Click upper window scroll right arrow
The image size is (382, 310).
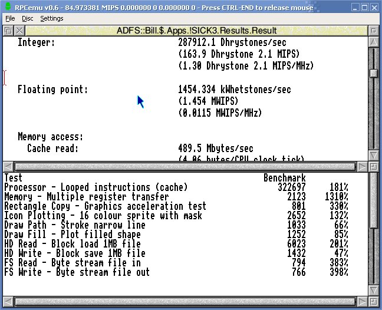[361, 166]
